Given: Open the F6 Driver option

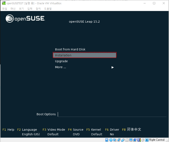Looking at the screenshot, I should coord(112,130).
